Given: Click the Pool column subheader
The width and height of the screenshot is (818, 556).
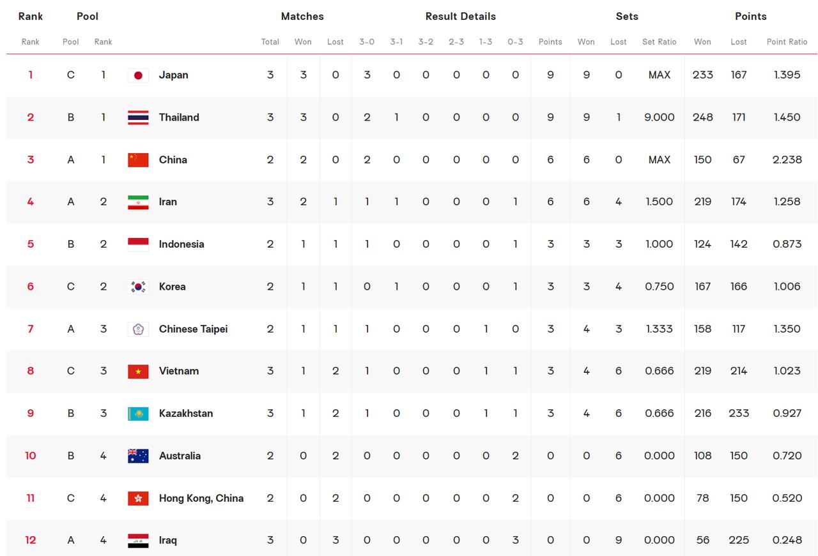Looking at the screenshot, I should point(71,41).
